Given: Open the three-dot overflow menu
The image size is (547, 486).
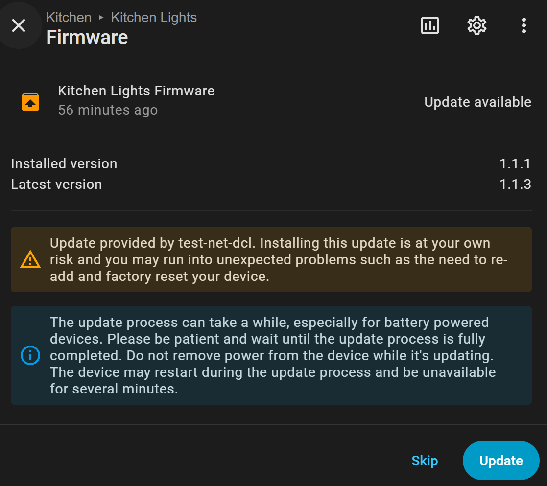Looking at the screenshot, I should [x=523, y=25].
